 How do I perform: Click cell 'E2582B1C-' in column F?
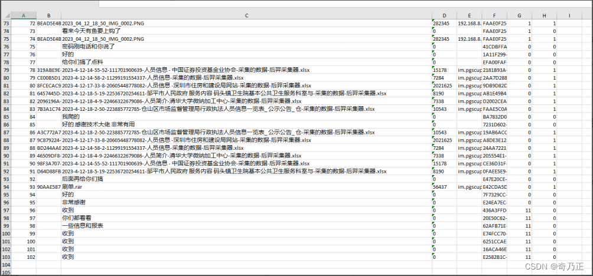point(495,257)
